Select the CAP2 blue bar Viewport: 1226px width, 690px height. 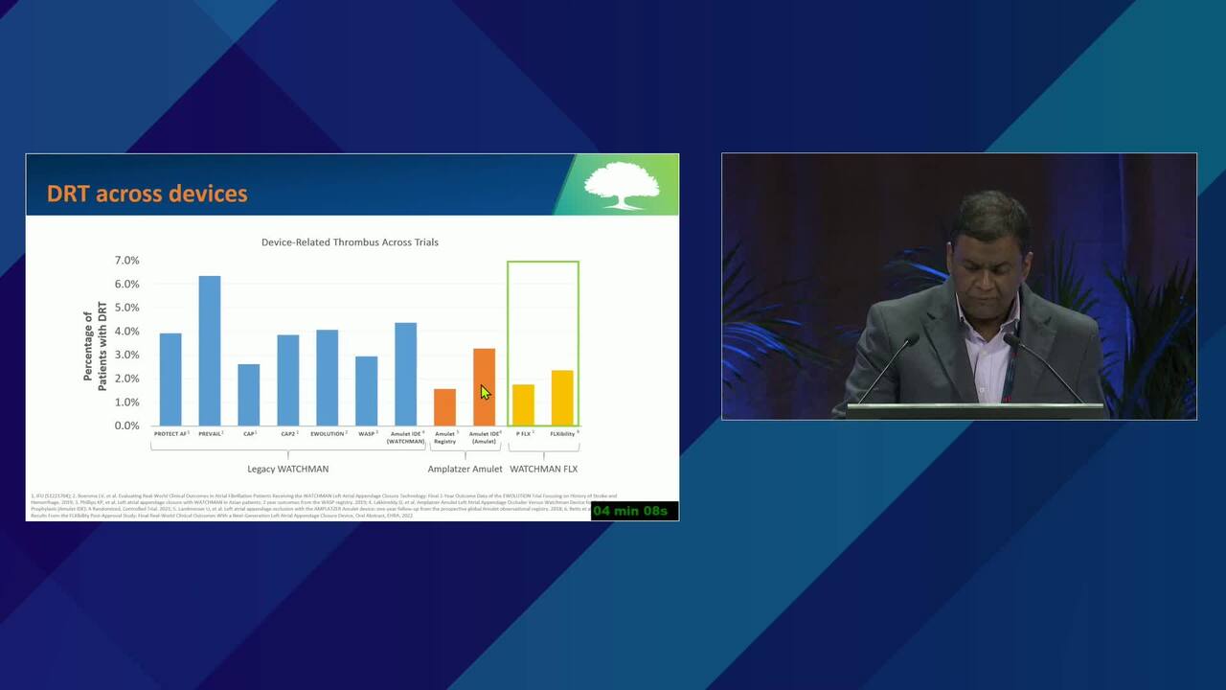tap(287, 379)
